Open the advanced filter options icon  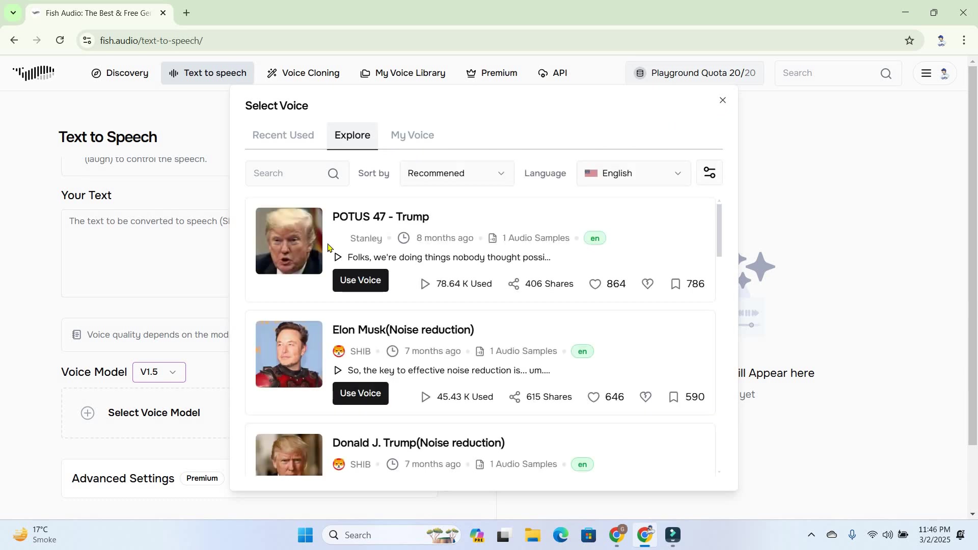(710, 173)
